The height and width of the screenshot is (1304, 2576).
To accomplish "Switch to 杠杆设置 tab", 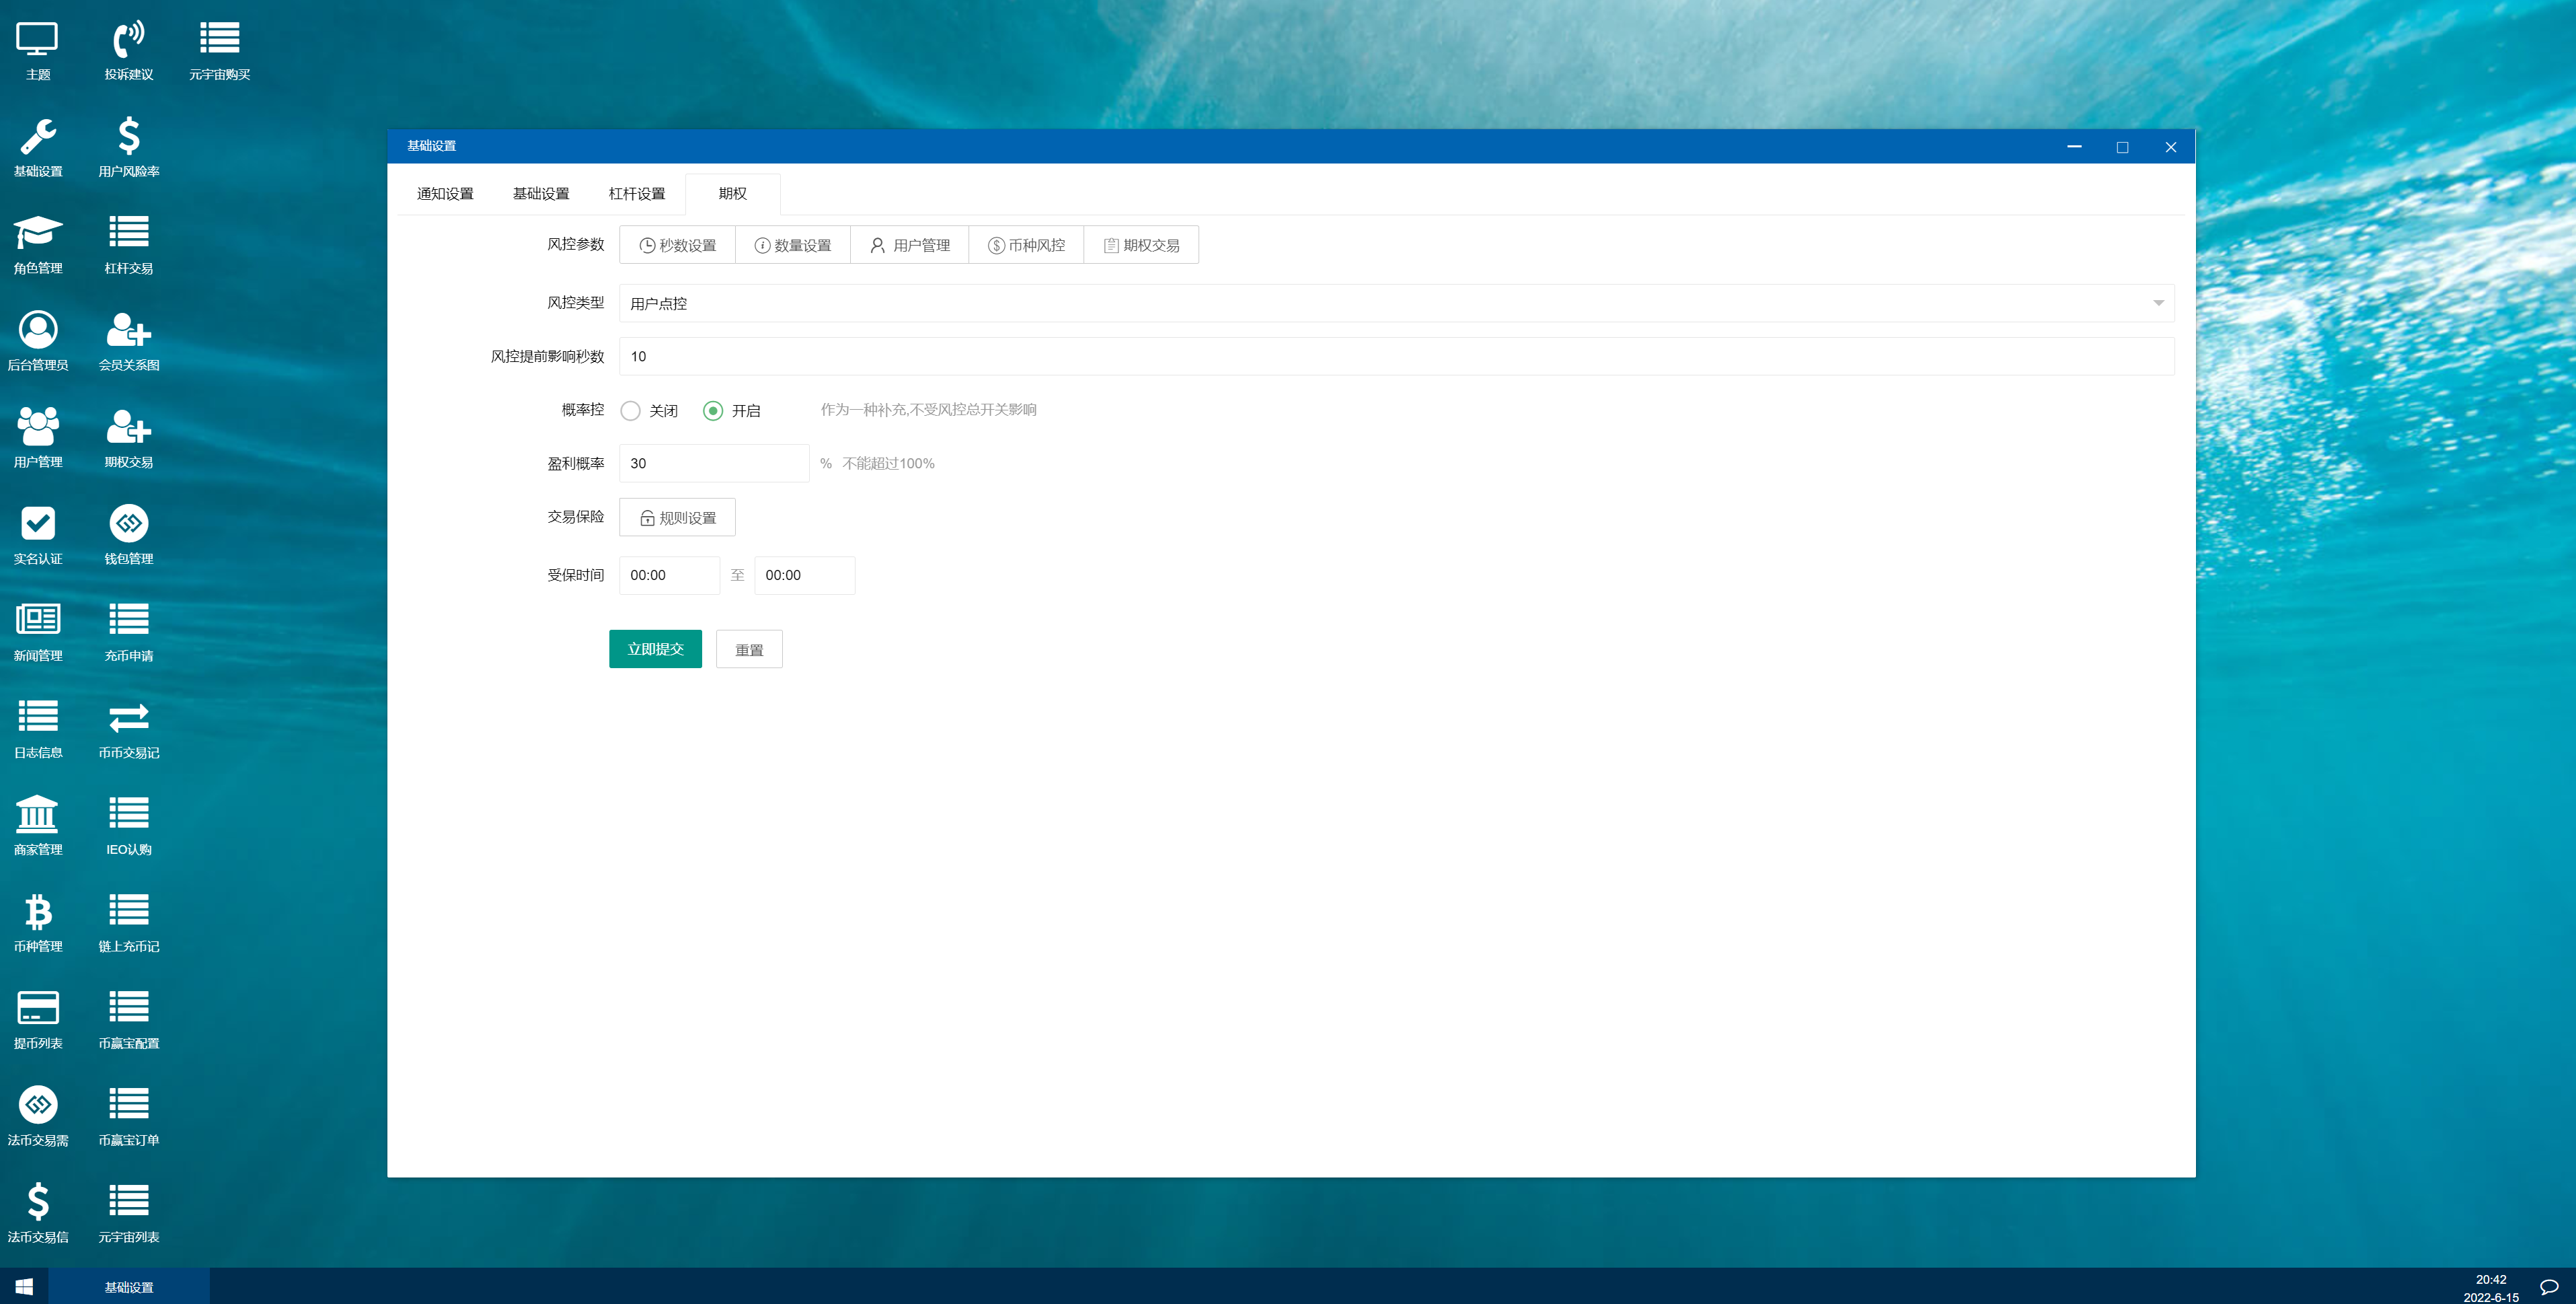I will click(638, 193).
